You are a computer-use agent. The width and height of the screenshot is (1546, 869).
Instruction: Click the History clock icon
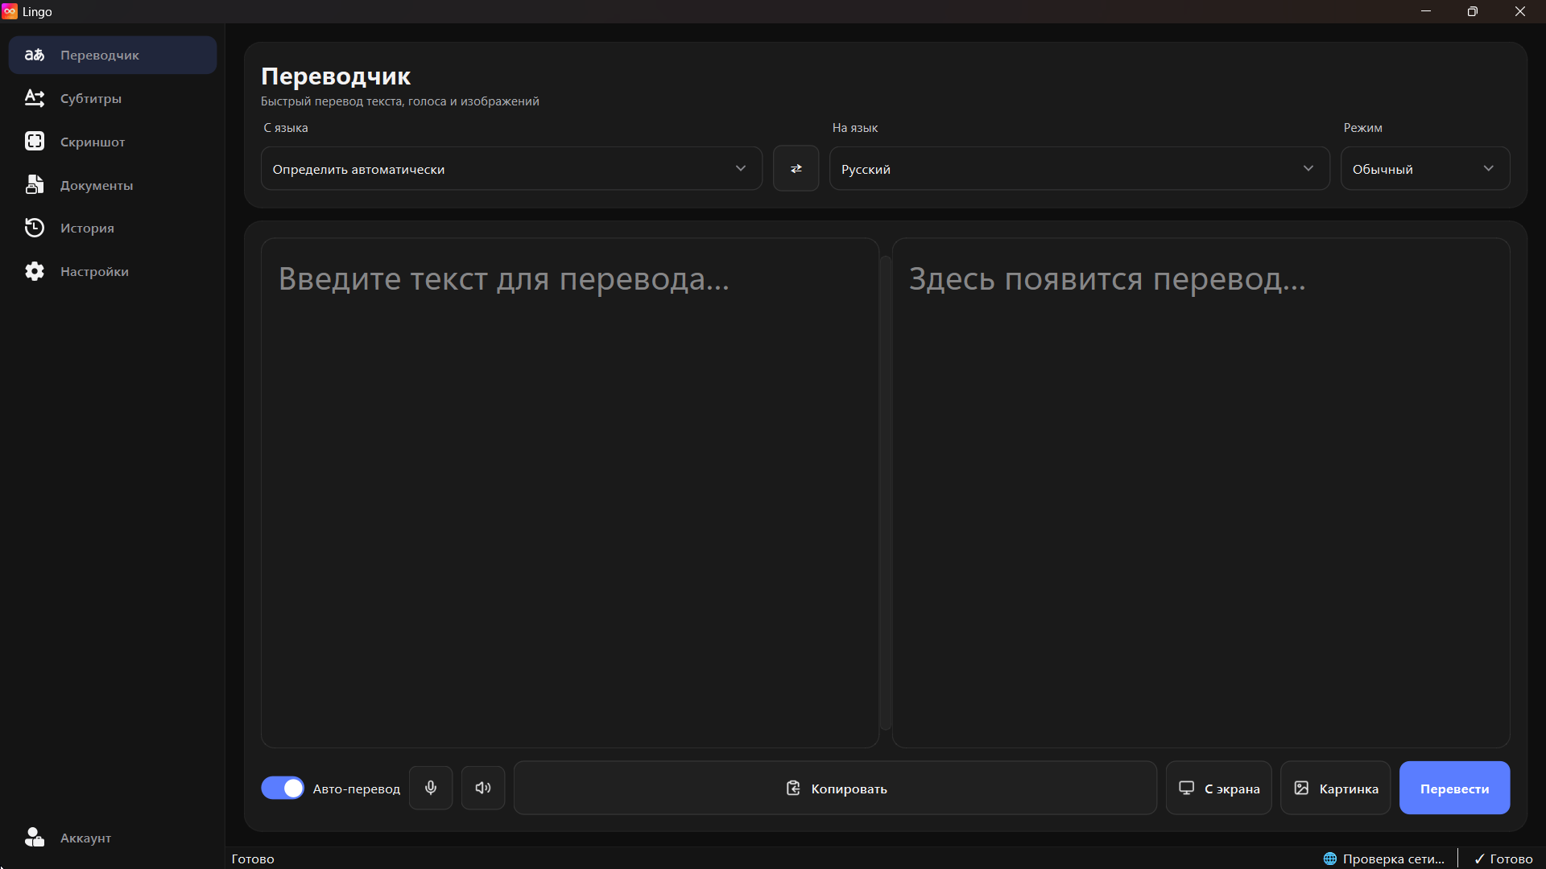[35, 228]
